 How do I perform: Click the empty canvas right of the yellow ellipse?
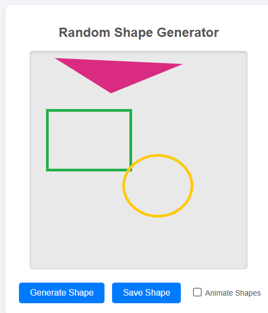[x=219, y=186]
